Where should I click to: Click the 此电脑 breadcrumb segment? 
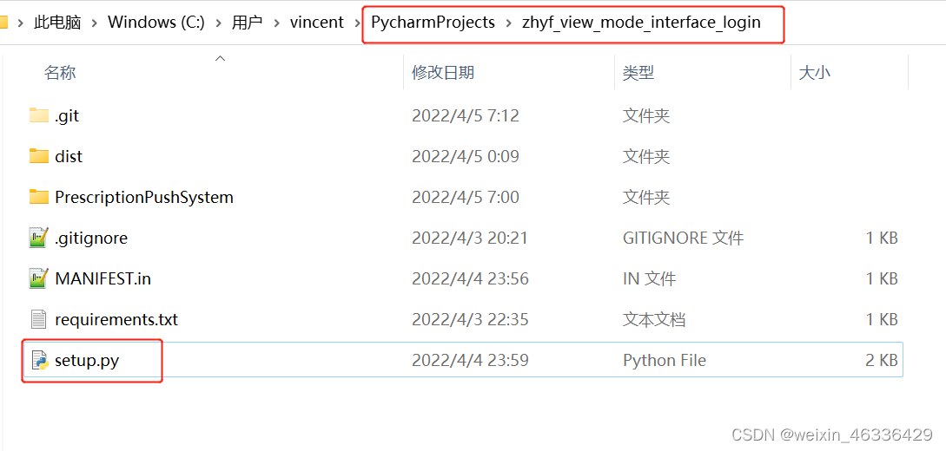tap(57, 23)
